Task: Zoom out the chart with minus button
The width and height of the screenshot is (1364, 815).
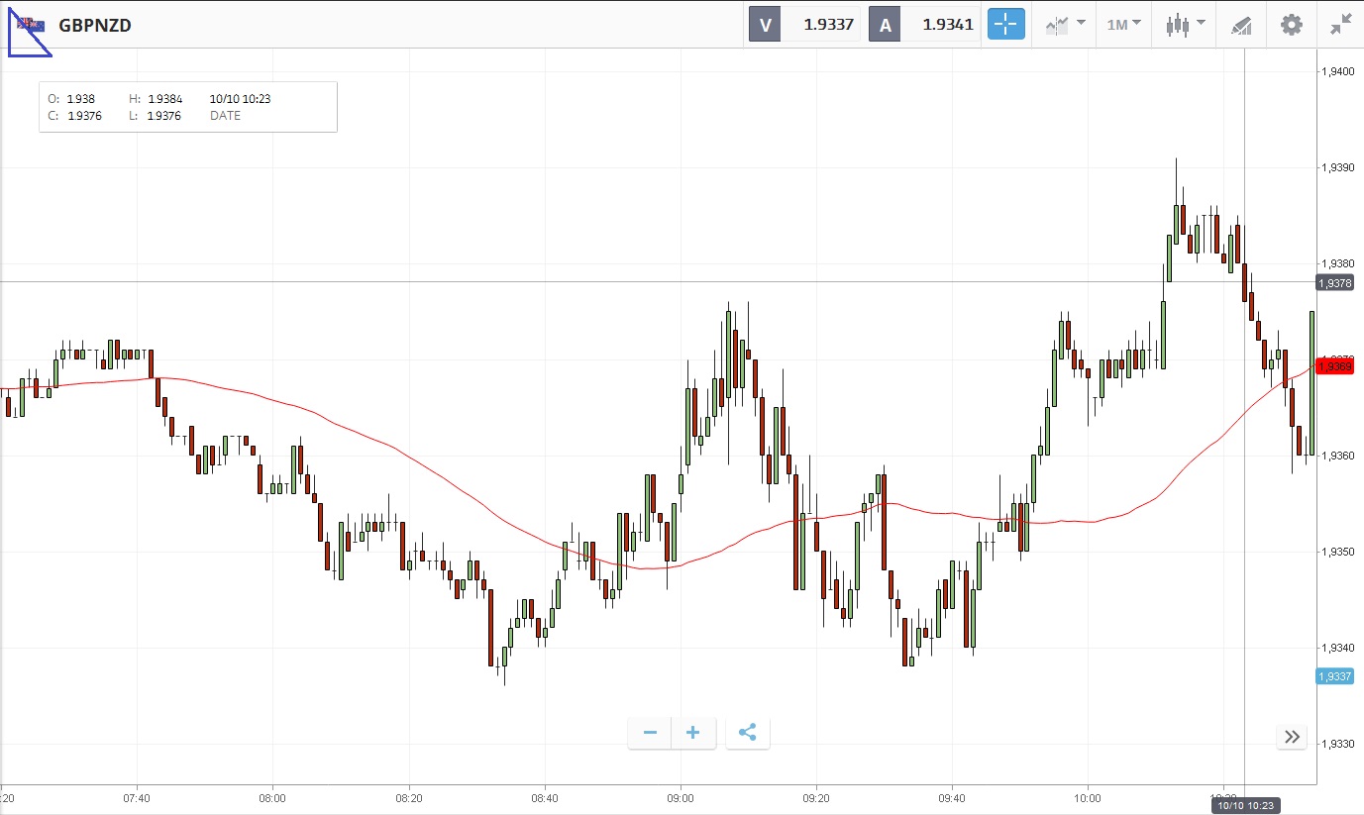Action: click(650, 733)
